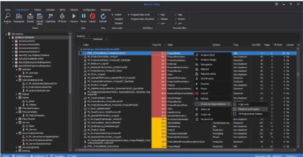Click the AdventureWorks2014 database icon in the tree
Screen dimensions: 303x157
(16, 52)
